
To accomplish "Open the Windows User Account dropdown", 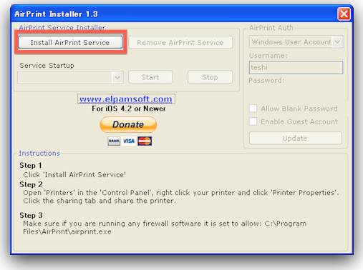I will click(x=296, y=42).
